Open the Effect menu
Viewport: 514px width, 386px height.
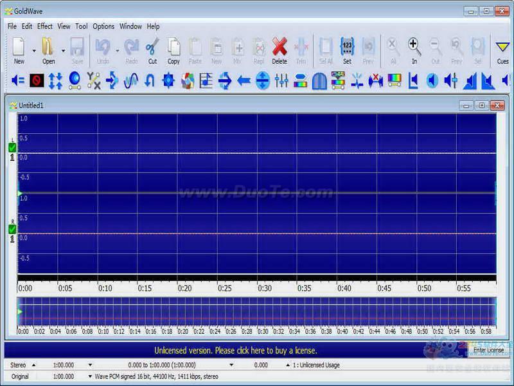(44, 26)
